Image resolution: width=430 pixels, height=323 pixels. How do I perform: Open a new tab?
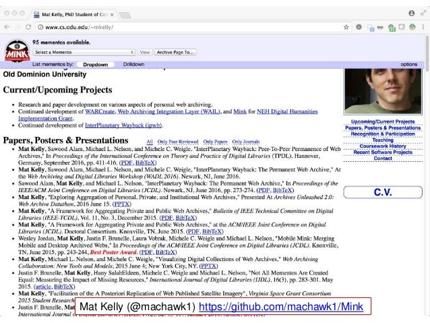[x=125, y=15]
